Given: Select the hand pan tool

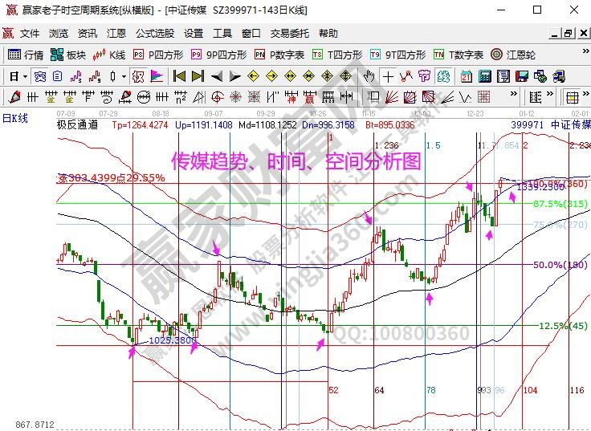Looking at the screenshot, I should [369, 76].
